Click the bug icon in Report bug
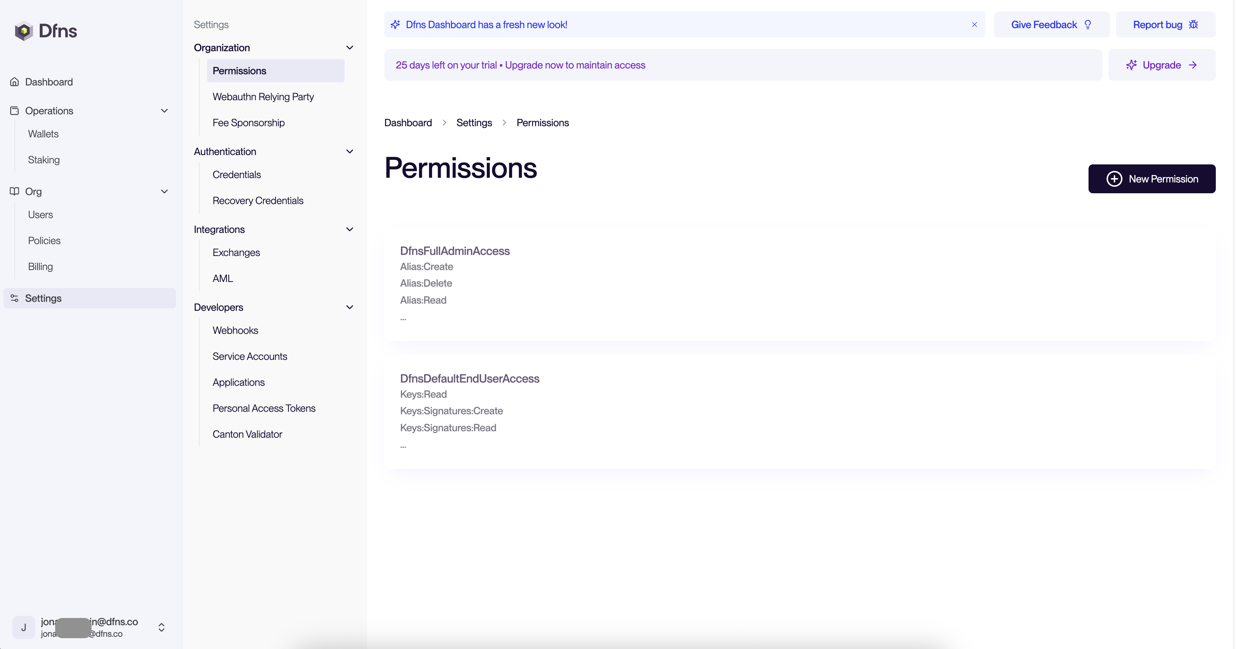Image resolution: width=1236 pixels, height=649 pixels. 1193,25
